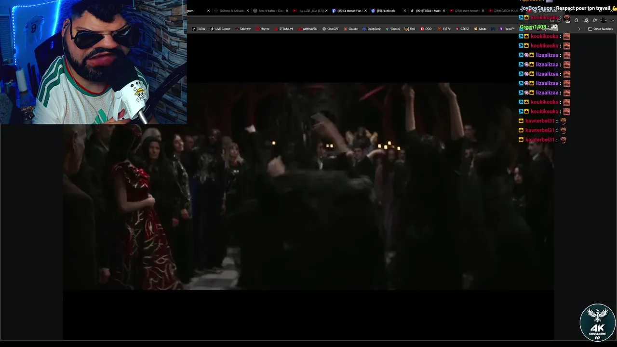617x347 pixels.
Task: Open the Yami bookmark
Action: click(x=507, y=29)
